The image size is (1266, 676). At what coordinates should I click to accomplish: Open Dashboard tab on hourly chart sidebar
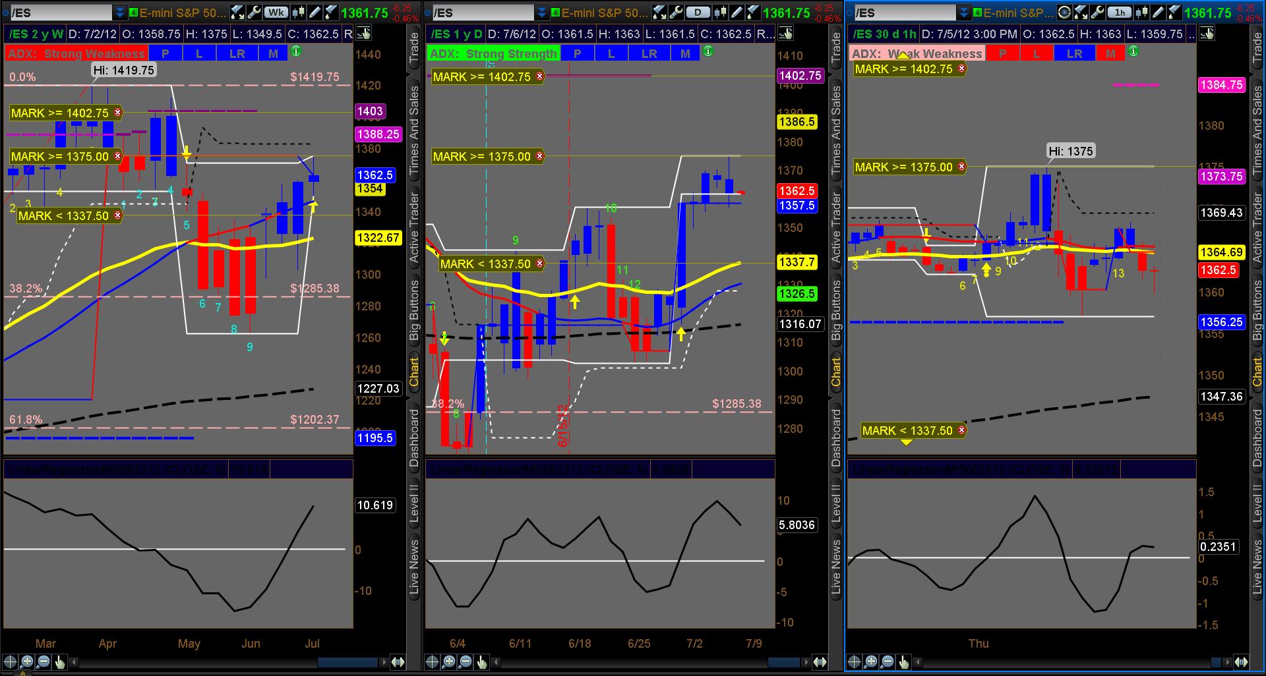tap(1258, 438)
